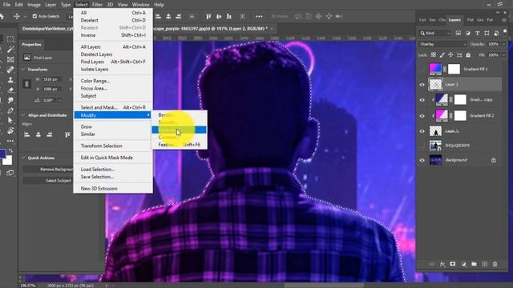Click the Remove Background button
The height and width of the screenshot is (288, 513).
tap(48, 169)
